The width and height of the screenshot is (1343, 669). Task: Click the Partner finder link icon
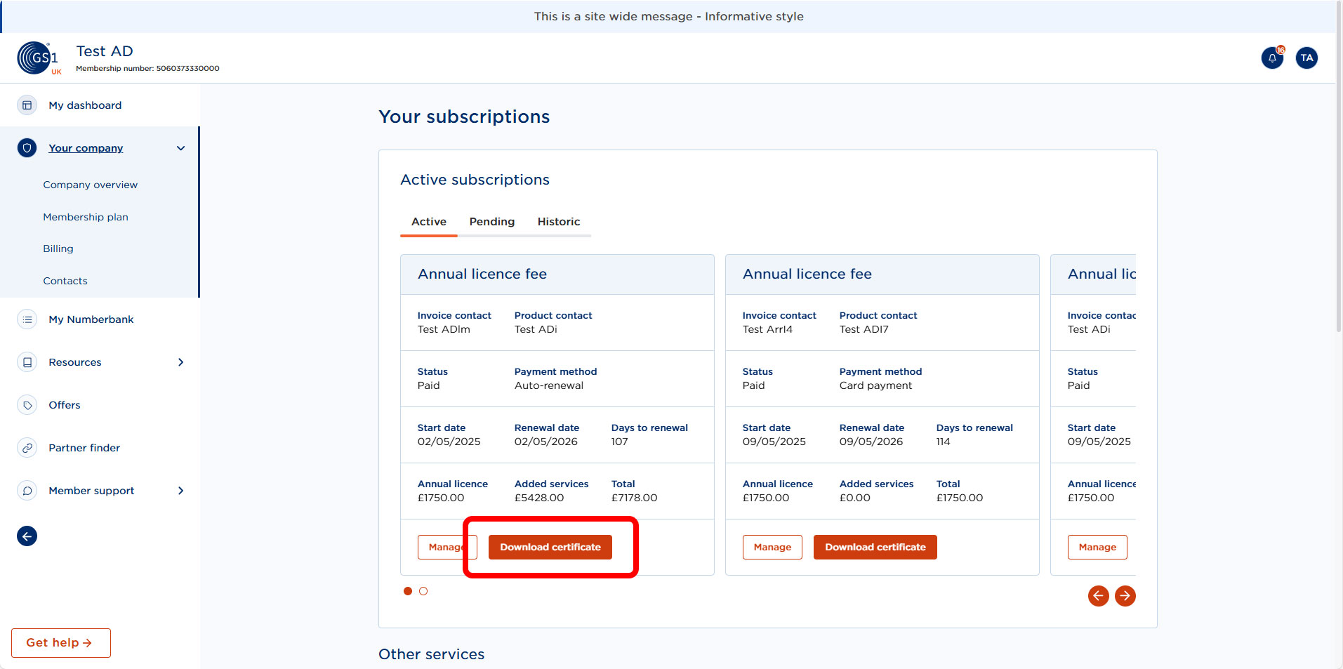(27, 447)
